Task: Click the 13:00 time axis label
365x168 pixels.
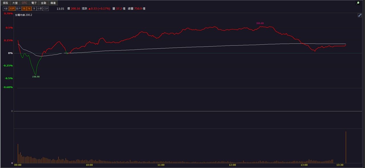Action: click(x=304, y=165)
